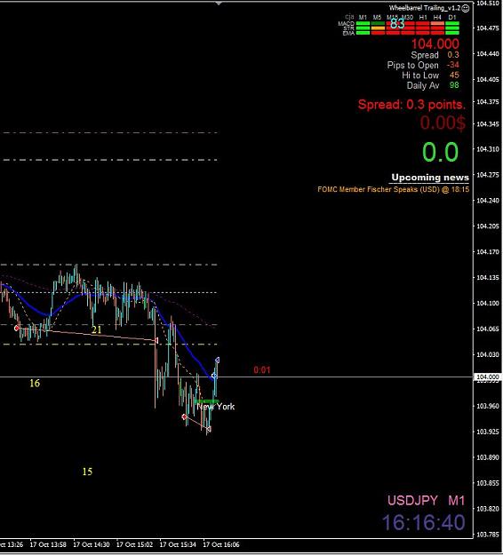Click the trade-close marker ending the long sloped line

click(x=156, y=340)
